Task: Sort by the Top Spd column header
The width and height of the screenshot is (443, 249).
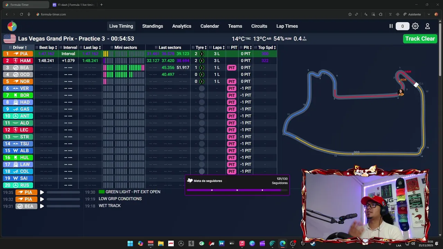Action: click(x=265, y=47)
